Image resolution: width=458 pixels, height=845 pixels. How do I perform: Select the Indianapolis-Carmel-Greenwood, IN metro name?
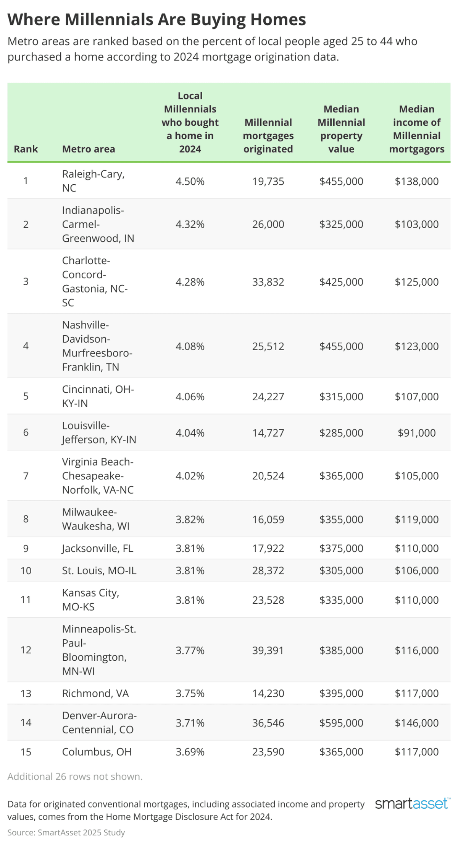pyautogui.click(x=98, y=224)
